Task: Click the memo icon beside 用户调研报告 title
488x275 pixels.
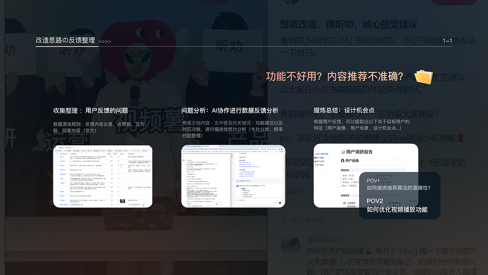Action: (343, 152)
